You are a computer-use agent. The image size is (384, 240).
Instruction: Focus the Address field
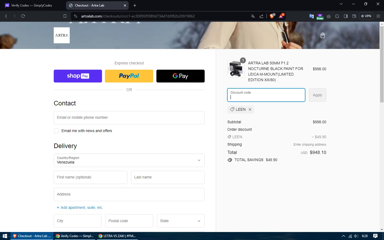129,194
